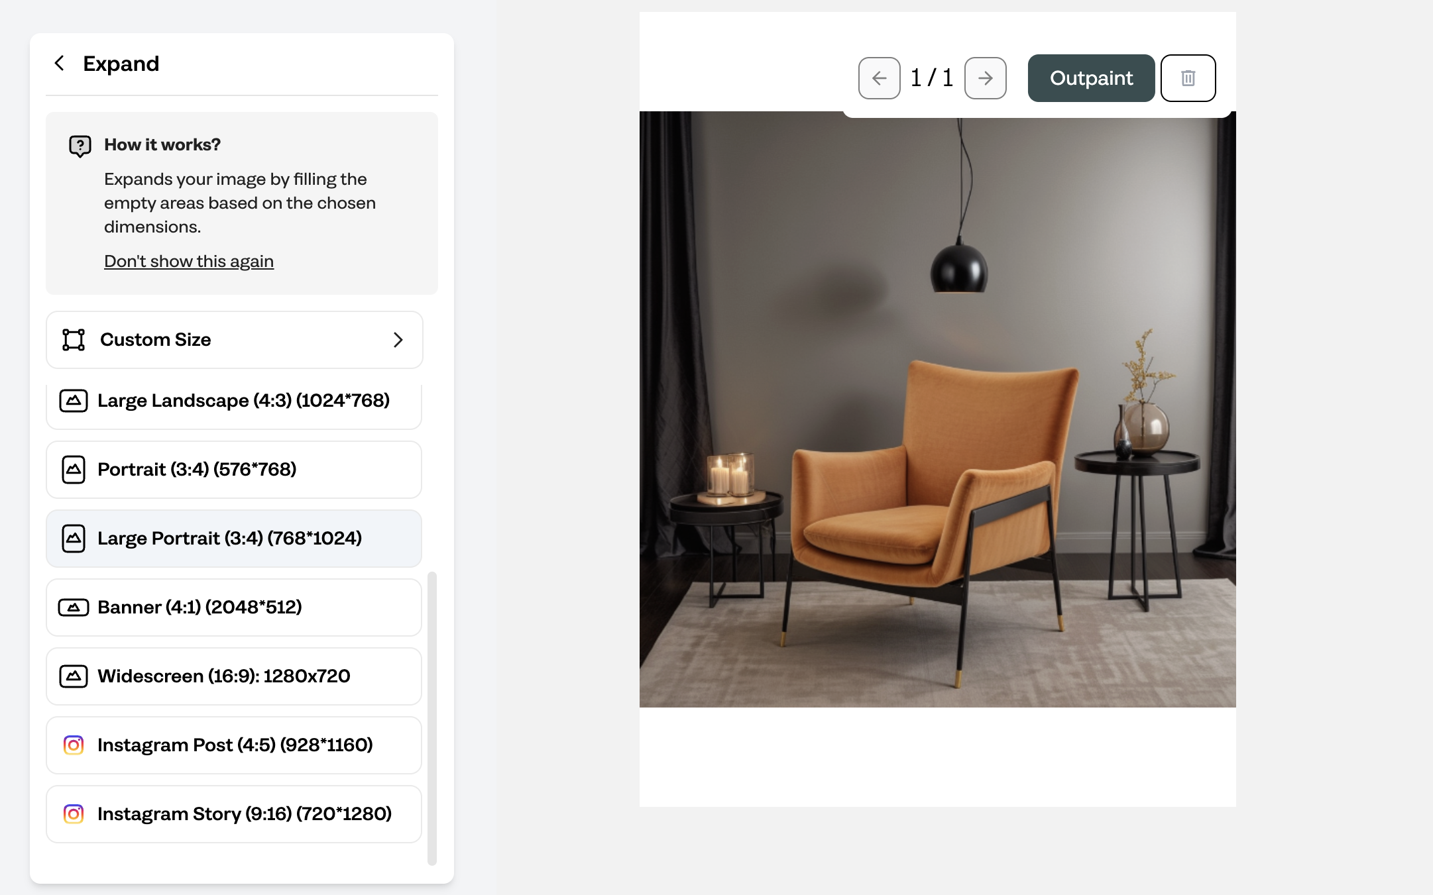Choose Widescreen (16:9) 1280x720 preset

click(234, 676)
